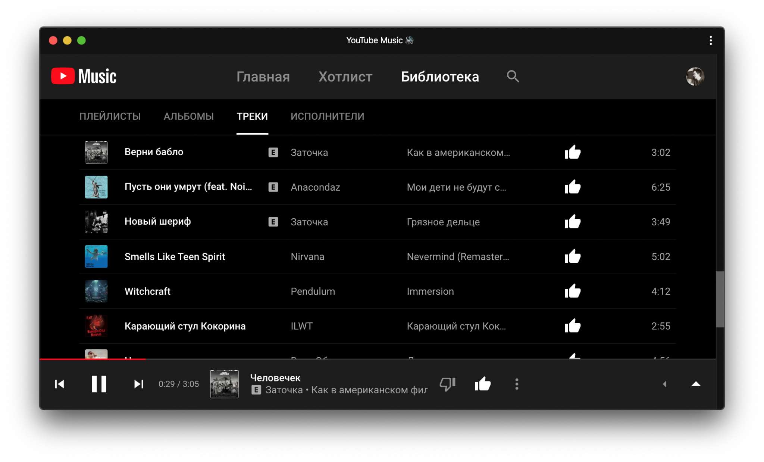Image resolution: width=764 pixels, height=462 pixels.
Task: Click the skip to previous track button
Action: tap(59, 383)
